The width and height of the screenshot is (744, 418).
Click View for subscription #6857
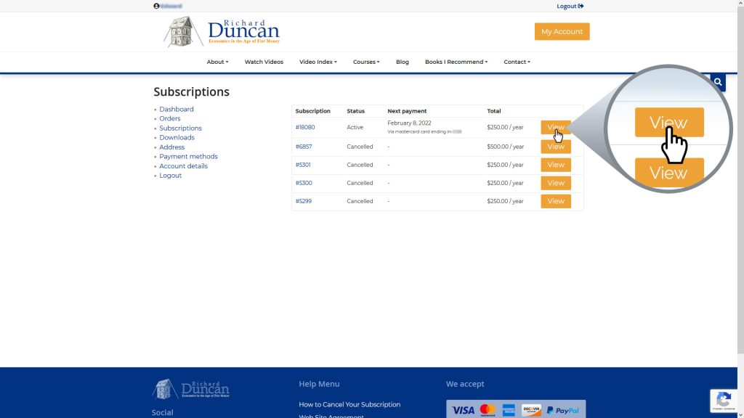pos(556,147)
